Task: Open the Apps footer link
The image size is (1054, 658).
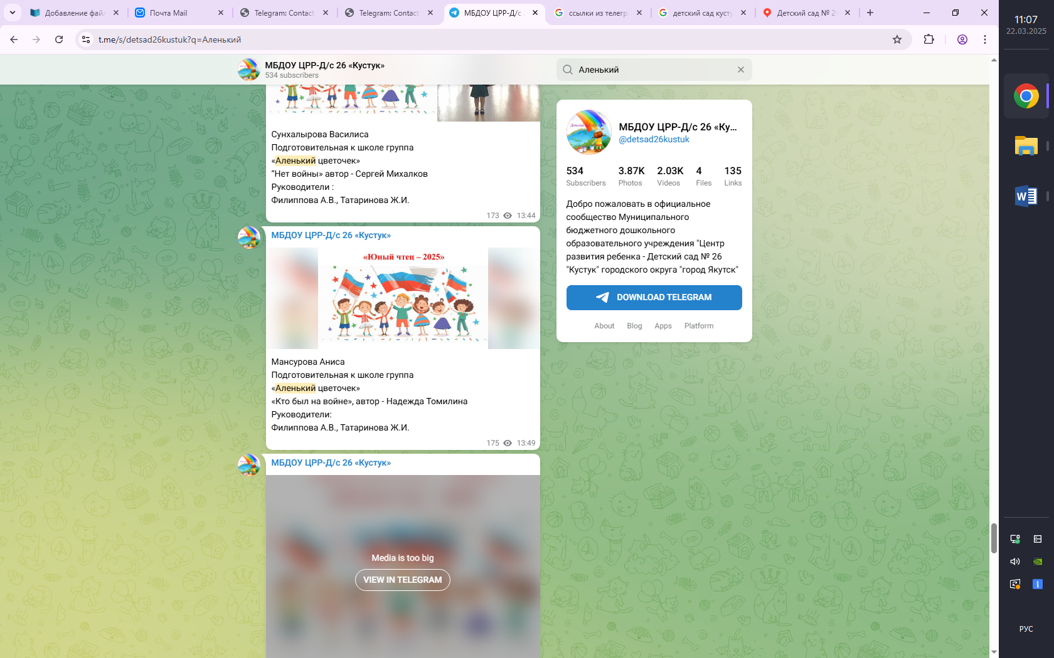Action: [x=663, y=326]
